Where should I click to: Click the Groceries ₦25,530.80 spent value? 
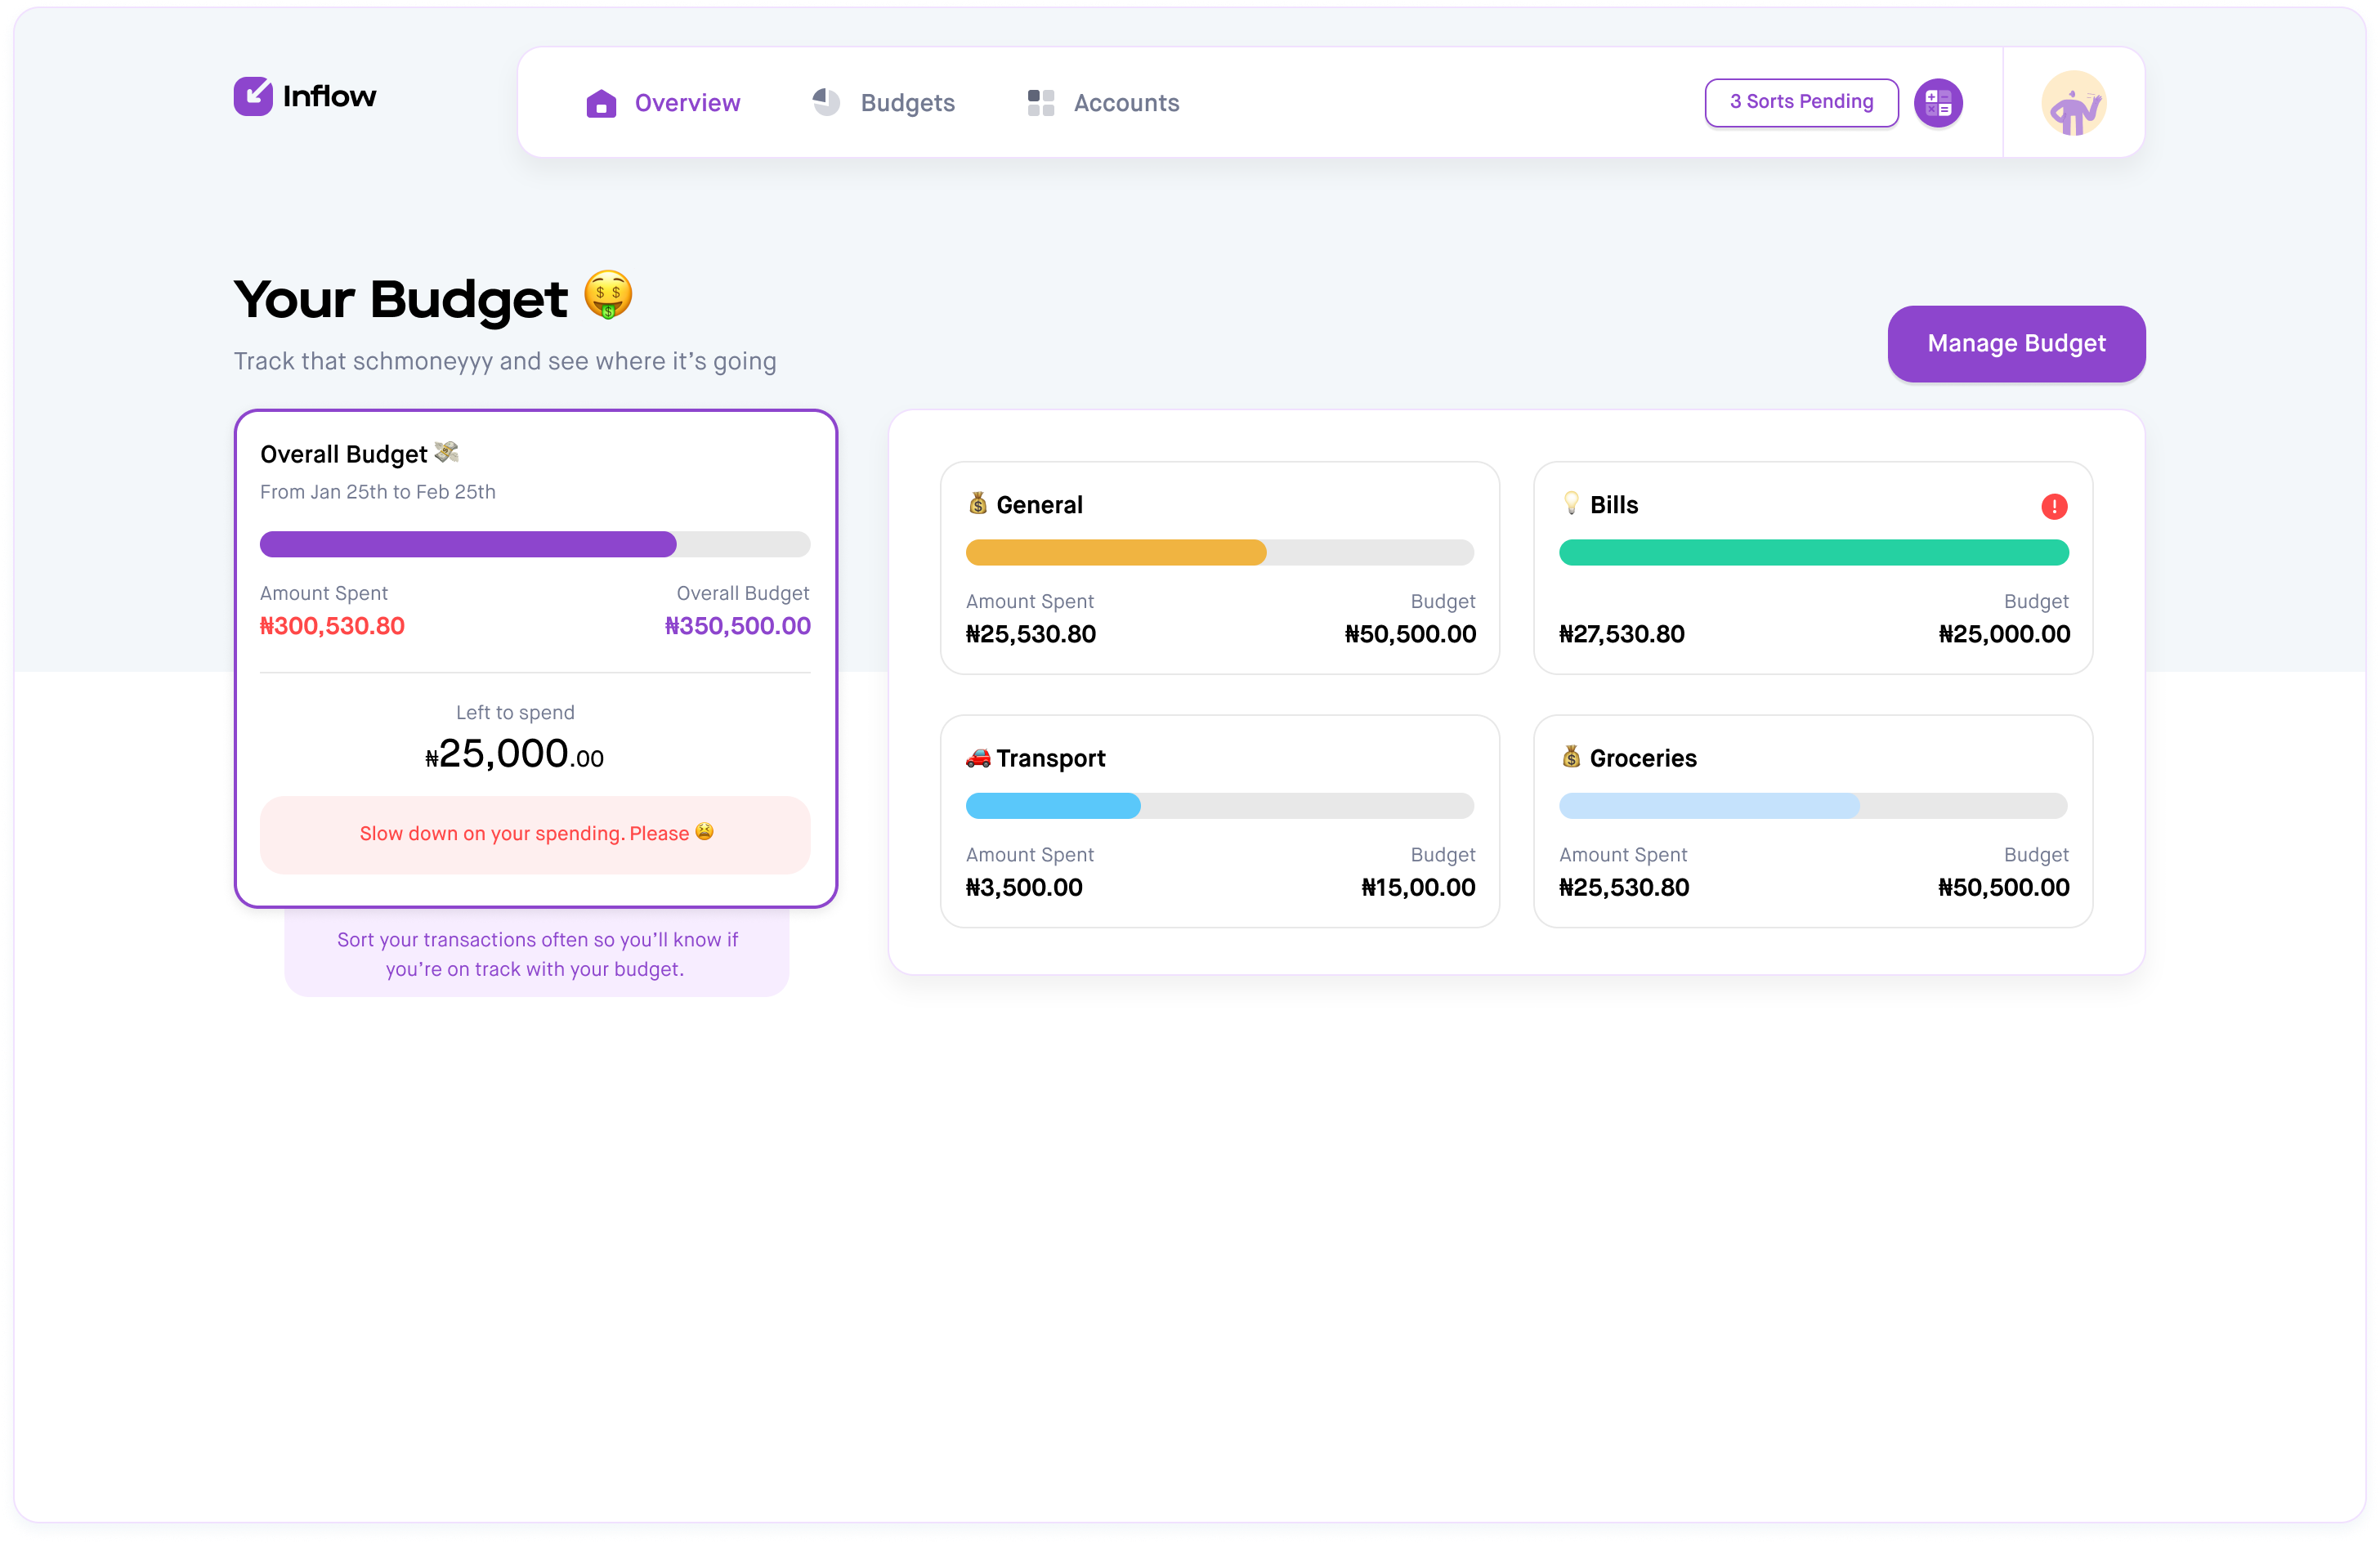(1624, 888)
